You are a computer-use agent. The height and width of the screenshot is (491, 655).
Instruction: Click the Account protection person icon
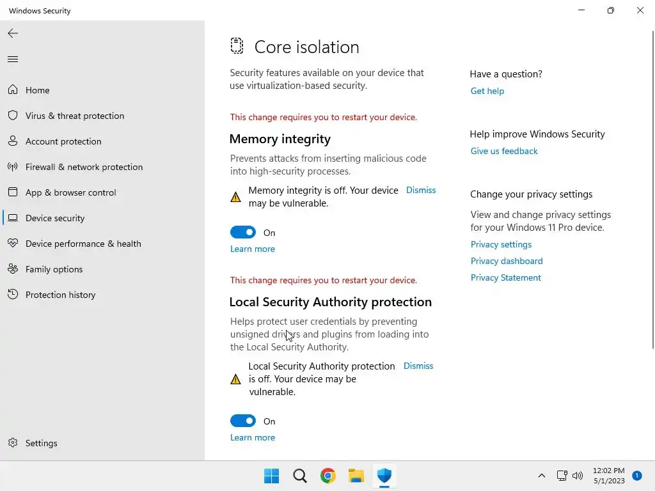coord(13,141)
